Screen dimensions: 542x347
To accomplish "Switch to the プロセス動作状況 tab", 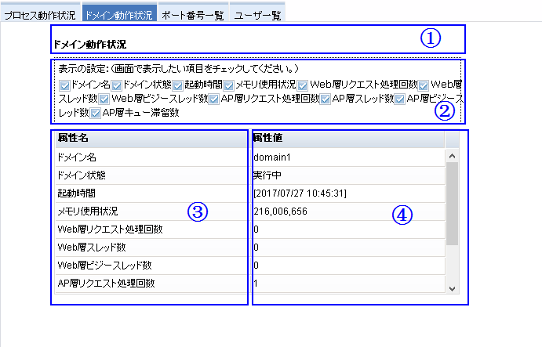I will [x=39, y=15].
